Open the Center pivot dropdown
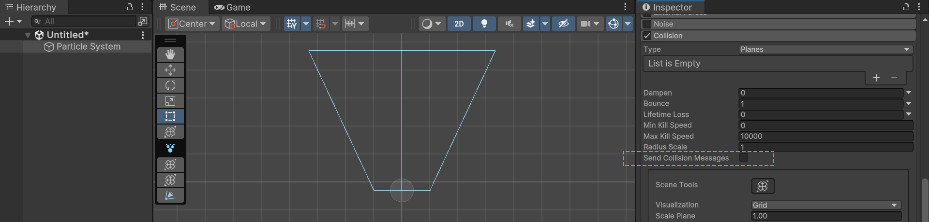This screenshot has width=929, height=222. click(192, 24)
